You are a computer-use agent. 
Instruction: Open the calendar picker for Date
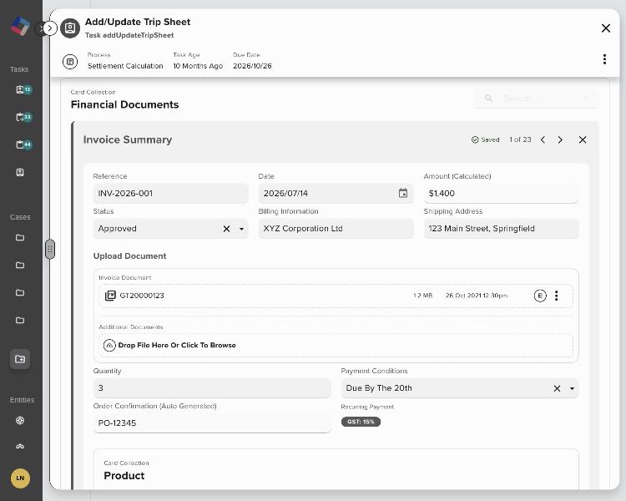(x=403, y=194)
